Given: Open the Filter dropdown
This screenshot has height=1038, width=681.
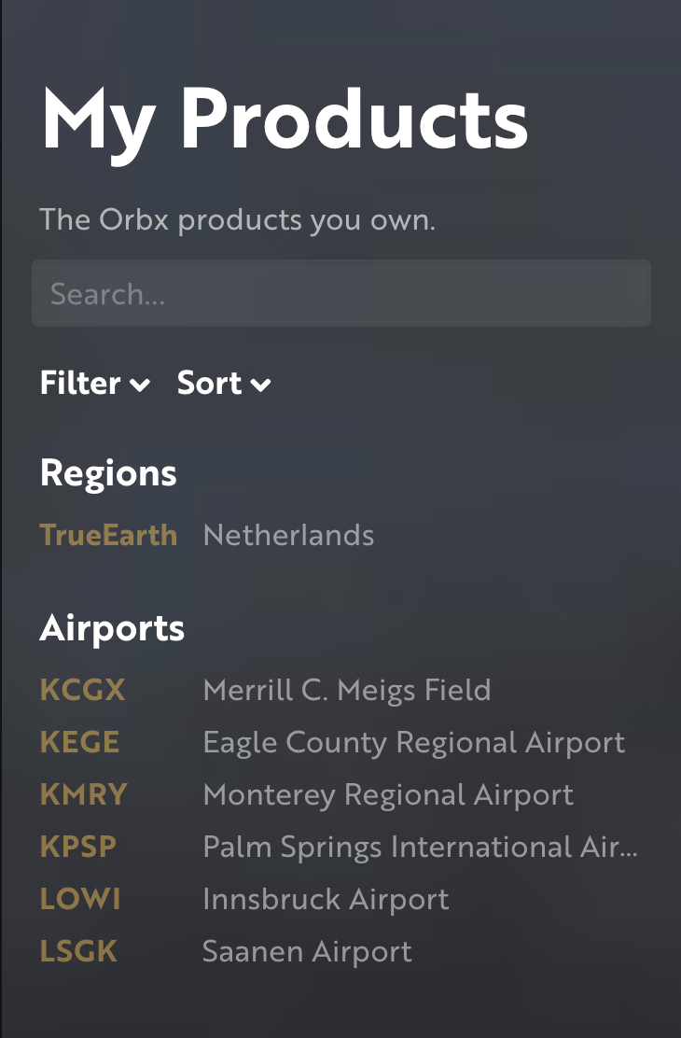Looking at the screenshot, I should click(x=94, y=384).
